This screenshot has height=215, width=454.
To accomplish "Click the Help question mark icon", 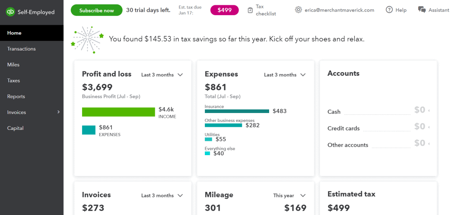I will point(389,10).
